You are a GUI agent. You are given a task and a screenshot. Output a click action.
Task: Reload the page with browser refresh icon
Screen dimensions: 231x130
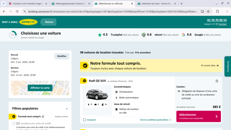(x=17, y=11)
